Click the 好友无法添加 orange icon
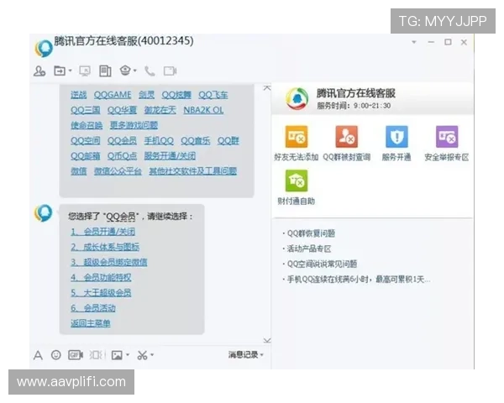Screen dimensions: 504x403 297,137
